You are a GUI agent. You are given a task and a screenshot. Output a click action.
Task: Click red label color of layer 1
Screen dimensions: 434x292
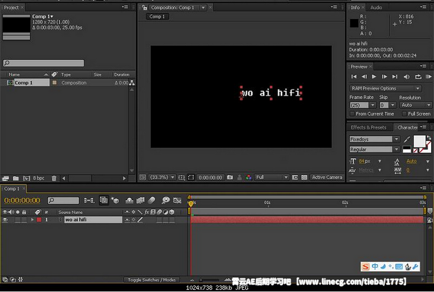pos(39,220)
